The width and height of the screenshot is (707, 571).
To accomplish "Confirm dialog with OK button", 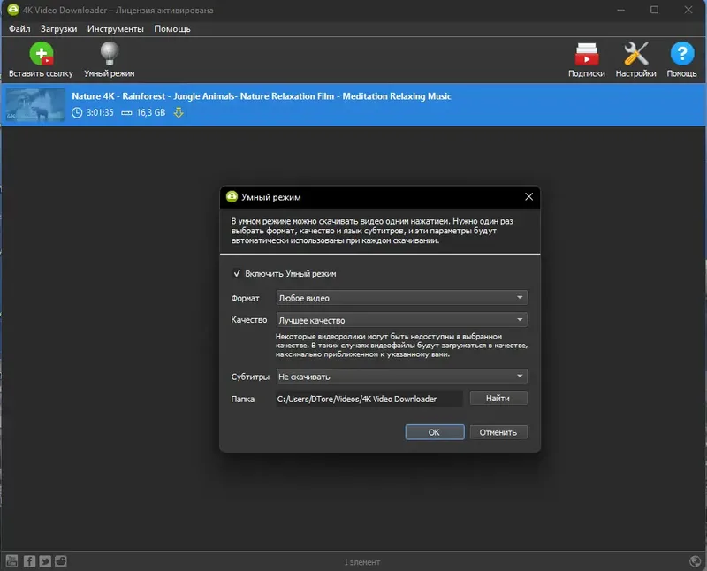I will tap(434, 432).
